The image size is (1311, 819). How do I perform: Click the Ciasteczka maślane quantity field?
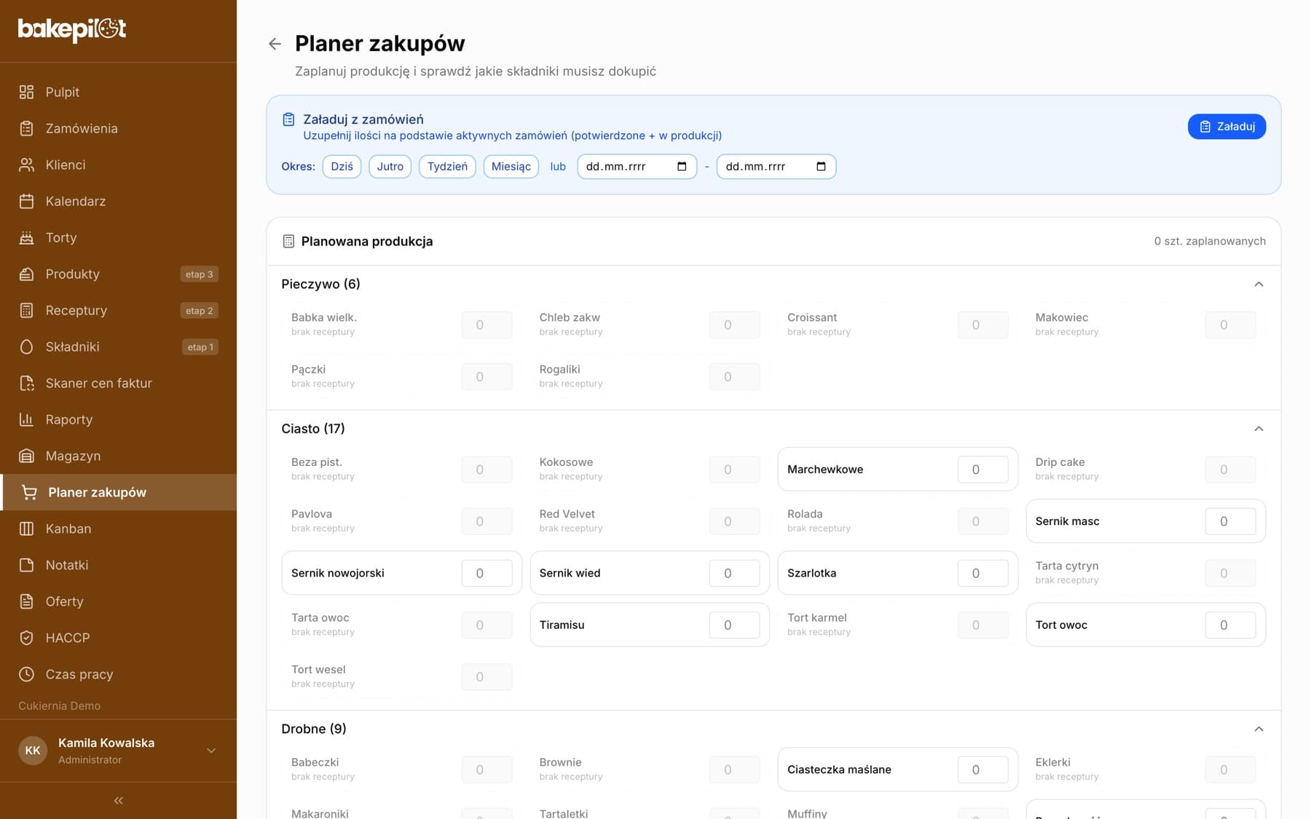[983, 769]
